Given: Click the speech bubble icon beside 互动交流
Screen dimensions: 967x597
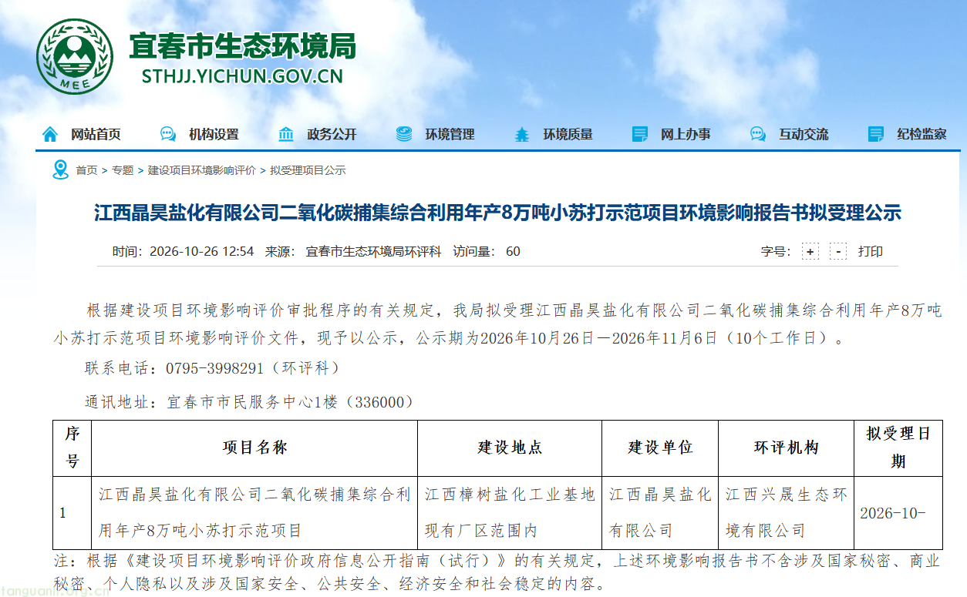Looking at the screenshot, I should pos(758,134).
